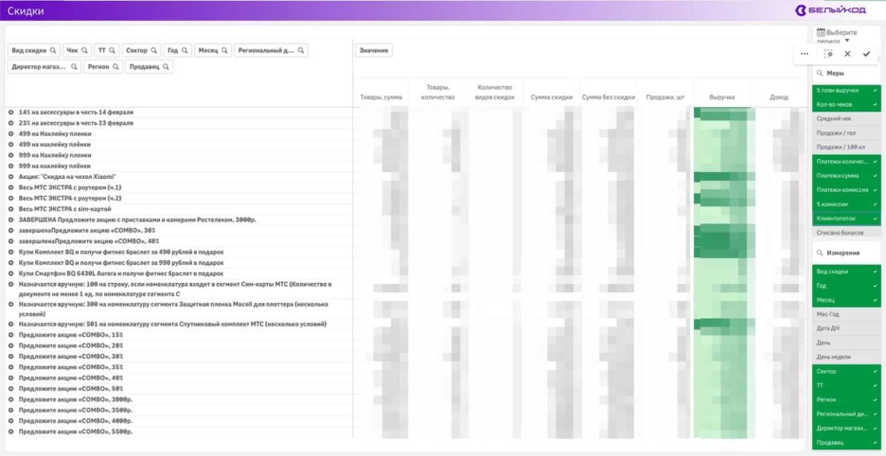The image size is (886, 456).
Task: Activate the lasso selection tool icon
Action: click(x=828, y=54)
